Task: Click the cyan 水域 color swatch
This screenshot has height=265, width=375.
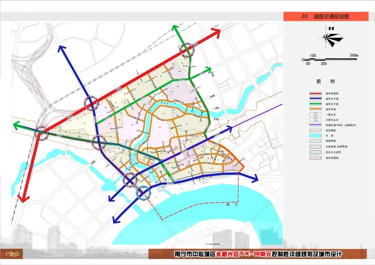Action: [x=315, y=135]
